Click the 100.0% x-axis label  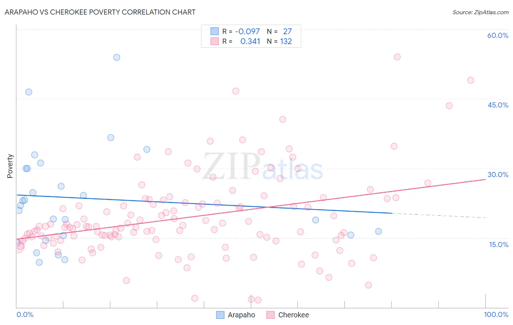[x=496, y=314]
